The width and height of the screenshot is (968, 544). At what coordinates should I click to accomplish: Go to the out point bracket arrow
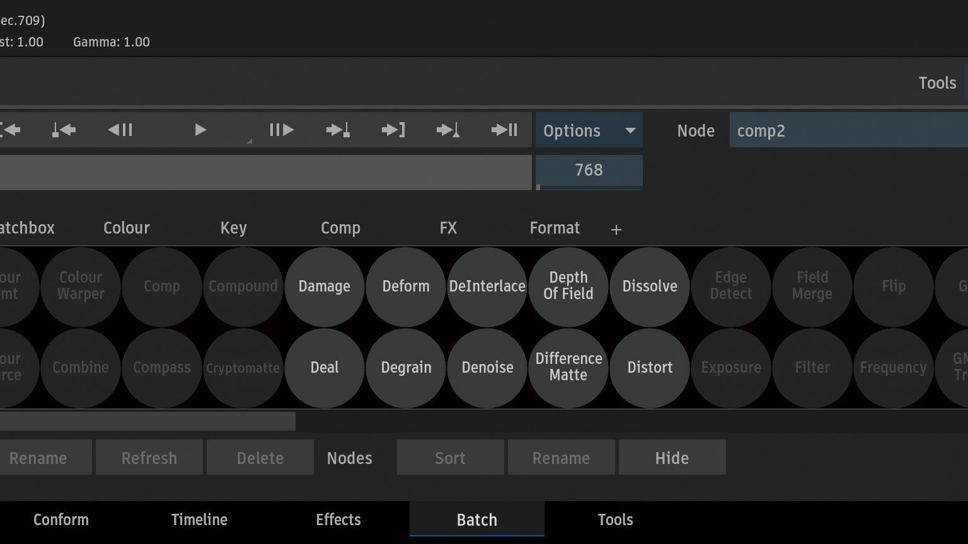393,130
